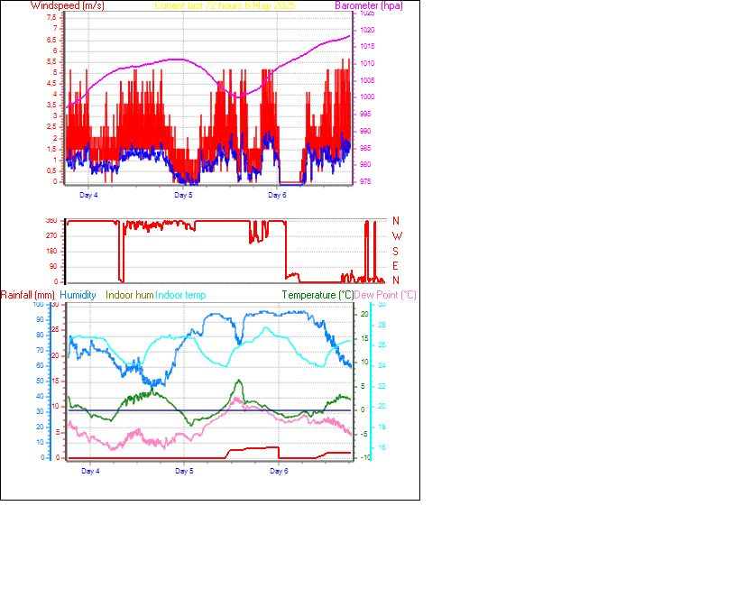Click the '1000' barometer axis value
The image size is (736, 616).
click(367, 97)
